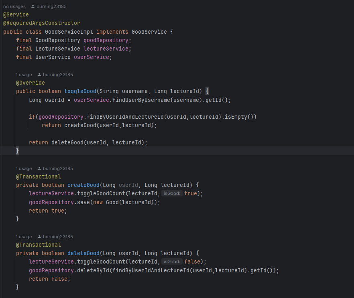
Task: Click the opening brace after toggleGood signature
Action: click(207, 91)
